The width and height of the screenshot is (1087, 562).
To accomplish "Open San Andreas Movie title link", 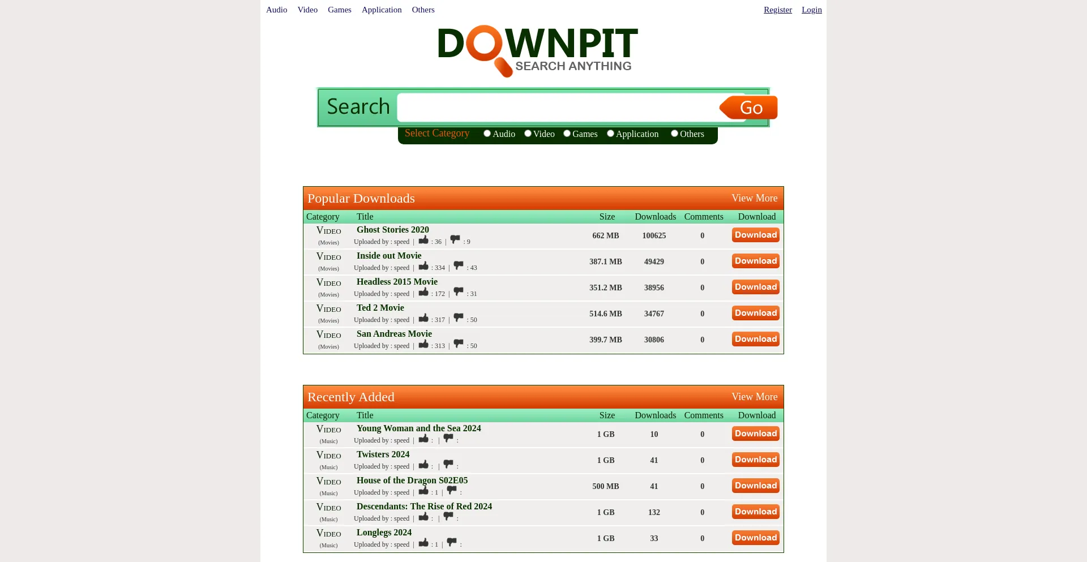I will (394, 334).
